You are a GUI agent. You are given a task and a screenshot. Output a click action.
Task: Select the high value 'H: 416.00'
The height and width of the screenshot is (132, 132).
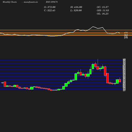[76, 7]
